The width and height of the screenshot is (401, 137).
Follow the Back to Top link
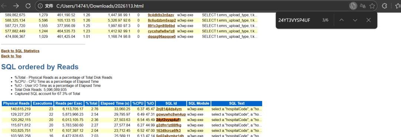click(11, 56)
